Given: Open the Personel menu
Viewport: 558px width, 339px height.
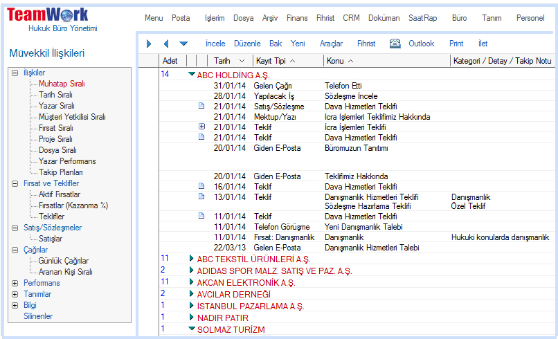Looking at the screenshot, I should pyautogui.click(x=530, y=18).
